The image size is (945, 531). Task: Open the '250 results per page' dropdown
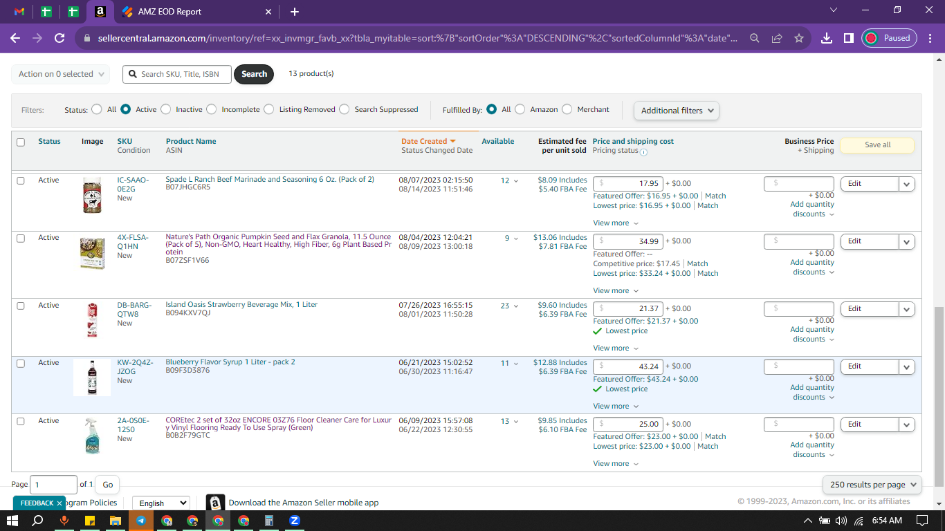point(872,485)
